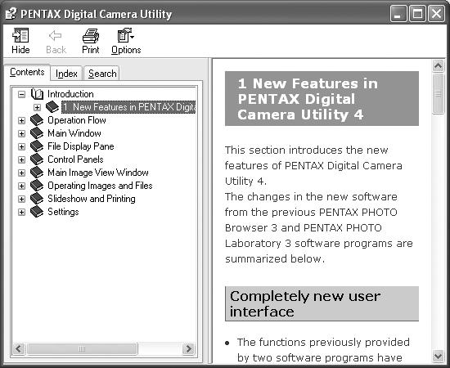Select the Settings topic
The image size is (450, 368).
tap(63, 212)
